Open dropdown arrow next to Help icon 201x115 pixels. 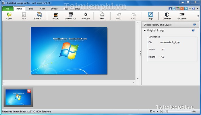[197, 9]
